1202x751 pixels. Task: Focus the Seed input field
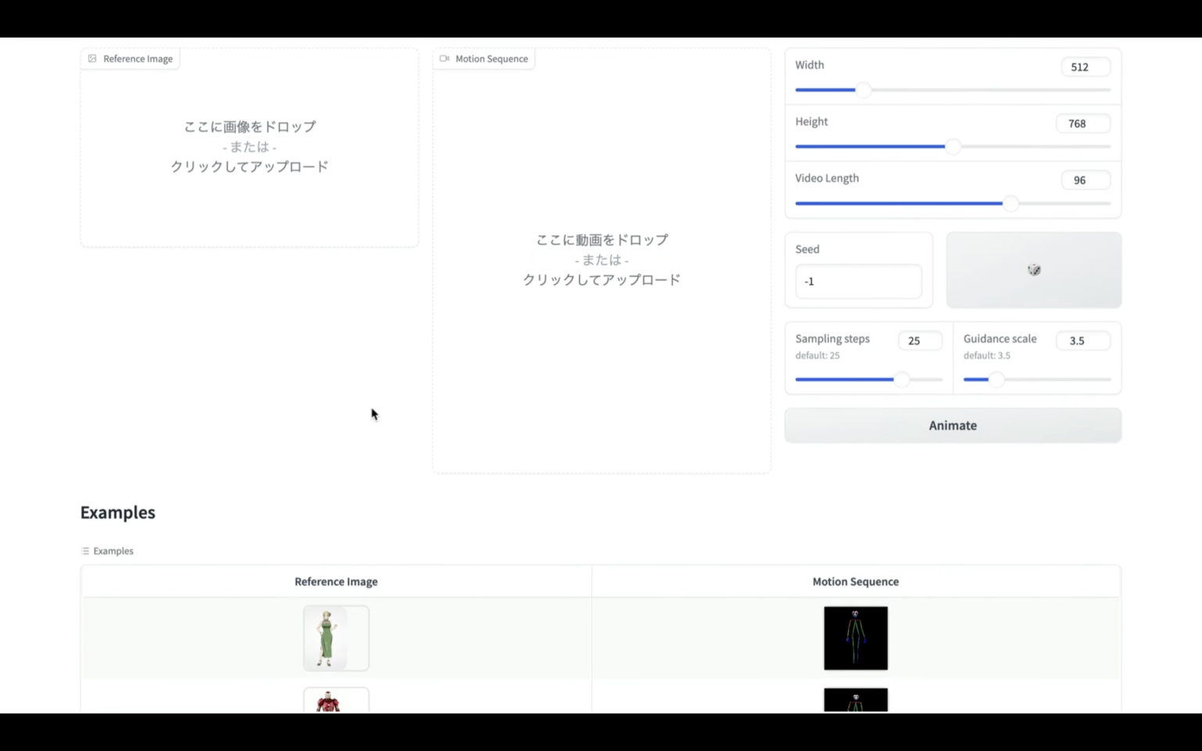click(858, 282)
